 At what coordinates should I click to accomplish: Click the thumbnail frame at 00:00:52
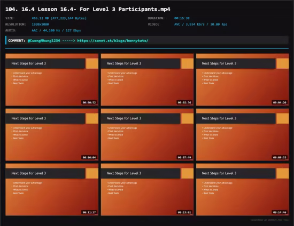pyautogui.click(x=52, y=79)
